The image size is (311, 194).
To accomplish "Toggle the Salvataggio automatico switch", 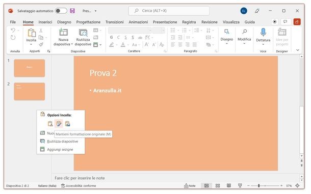I will tap(61, 11).
